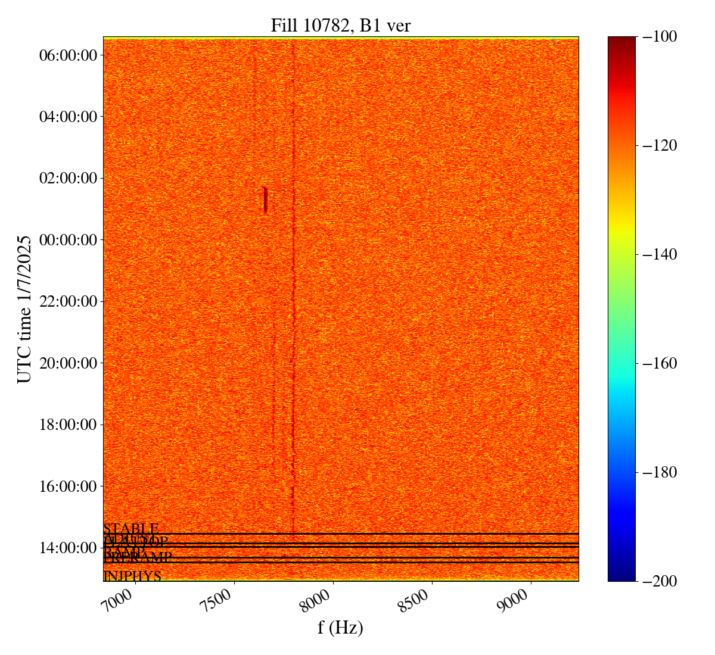715x655 pixels.
Task: Click the 00:00:00 time tick label
Action: [68, 240]
